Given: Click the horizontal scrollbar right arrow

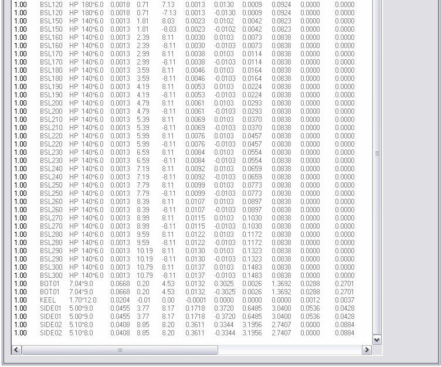Looking at the screenshot, I should pyautogui.click(x=367, y=350).
